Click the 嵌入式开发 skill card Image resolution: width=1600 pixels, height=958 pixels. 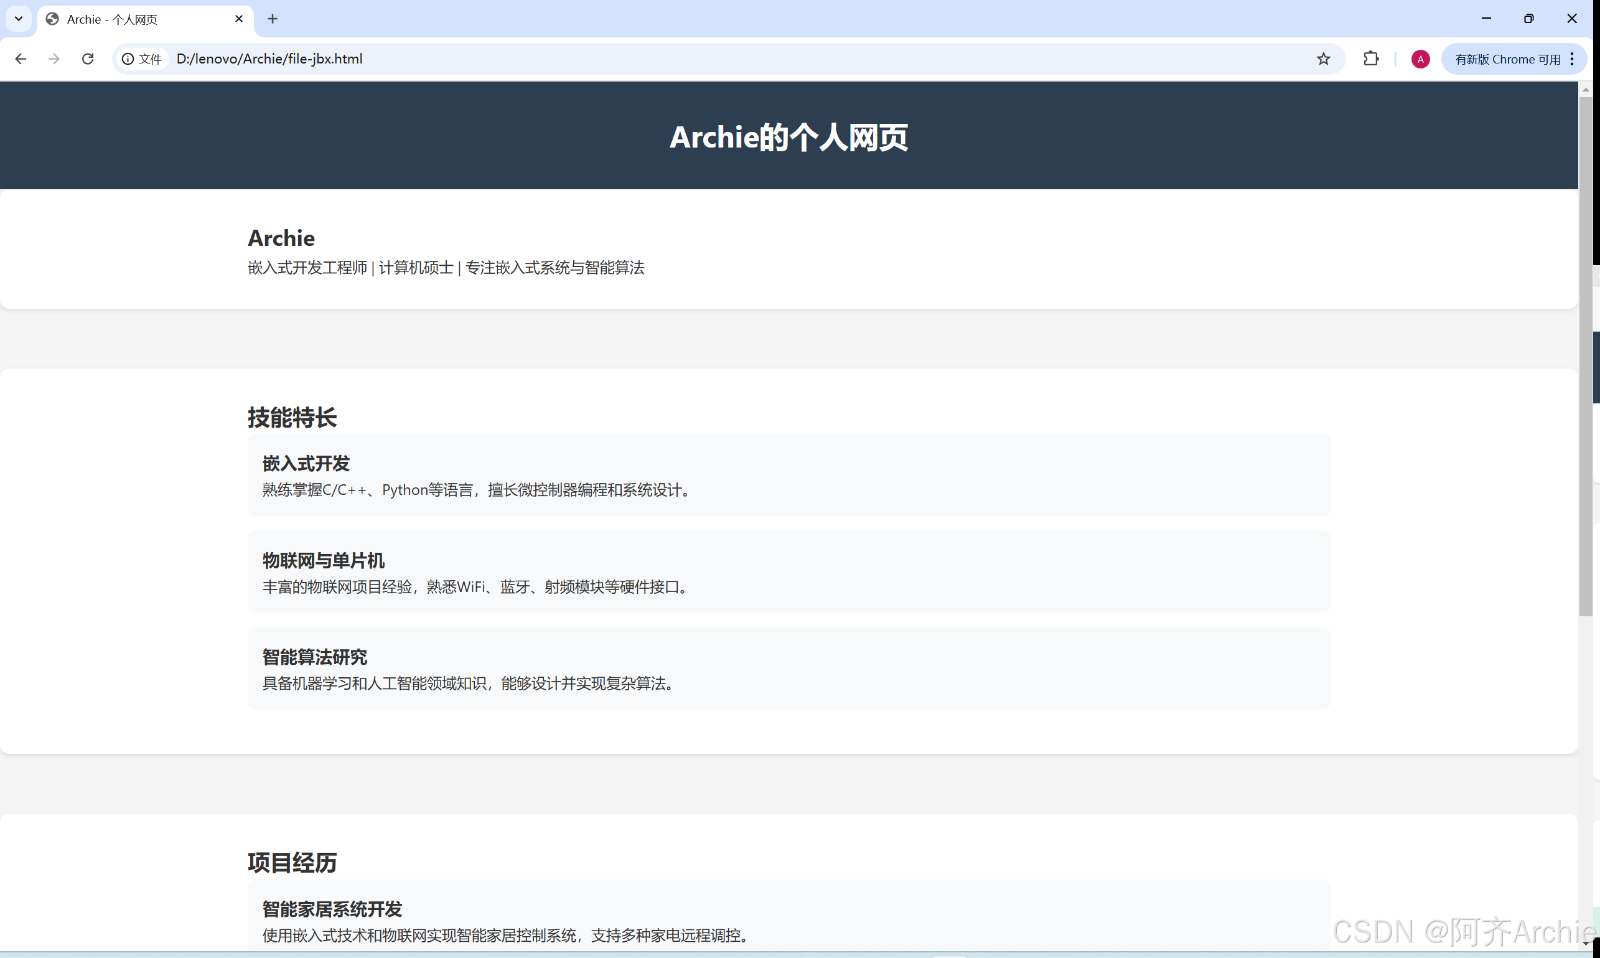788,475
